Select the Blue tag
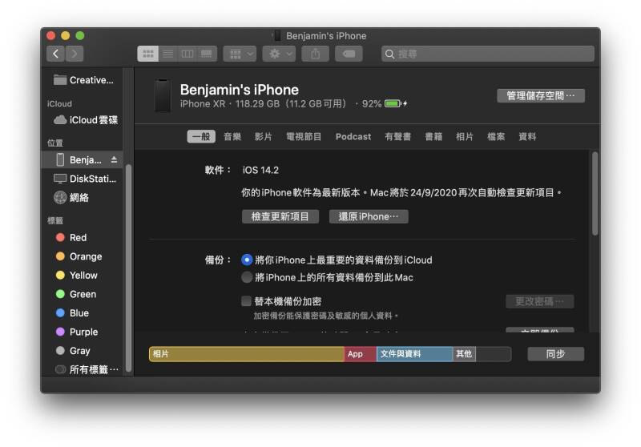This screenshot has width=641, height=447. (72, 312)
